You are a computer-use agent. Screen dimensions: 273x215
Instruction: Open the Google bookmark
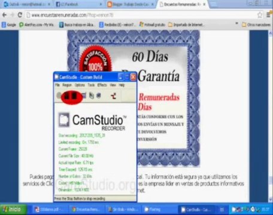coord(9,24)
